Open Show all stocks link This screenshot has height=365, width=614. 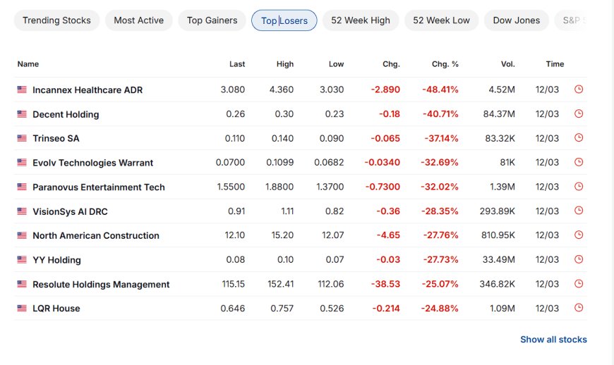(x=553, y=340)
